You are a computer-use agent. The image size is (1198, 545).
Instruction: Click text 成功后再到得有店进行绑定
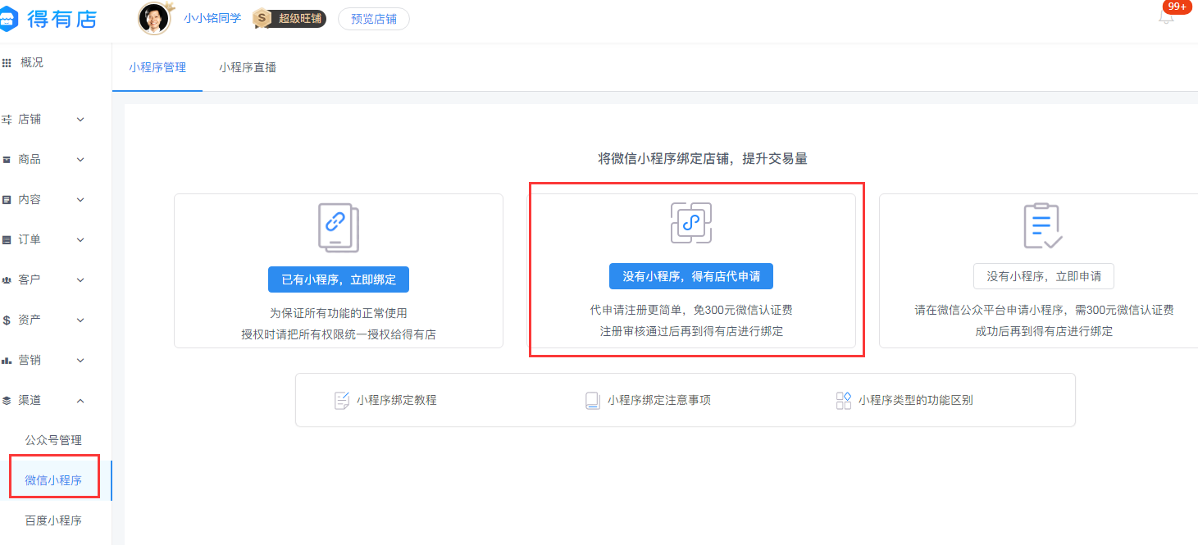pos(1044,331)
